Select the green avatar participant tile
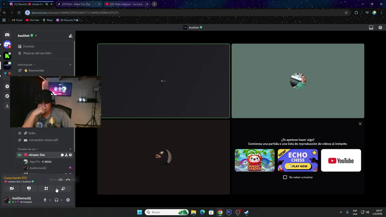 (298, 81)
